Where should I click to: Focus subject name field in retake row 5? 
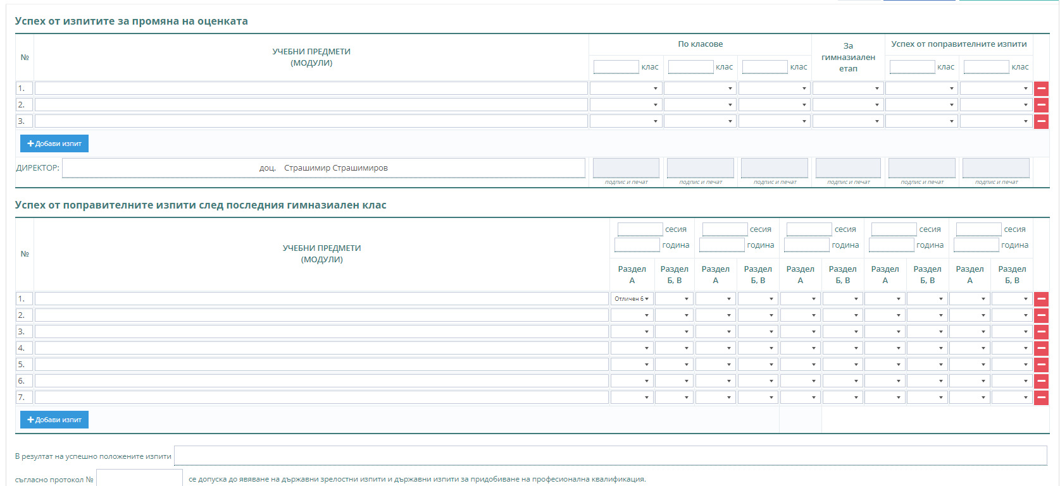(x=321, y=365)
